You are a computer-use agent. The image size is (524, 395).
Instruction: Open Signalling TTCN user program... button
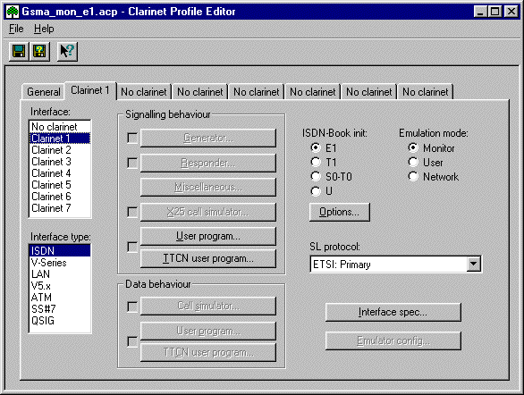tap(208, 258)
